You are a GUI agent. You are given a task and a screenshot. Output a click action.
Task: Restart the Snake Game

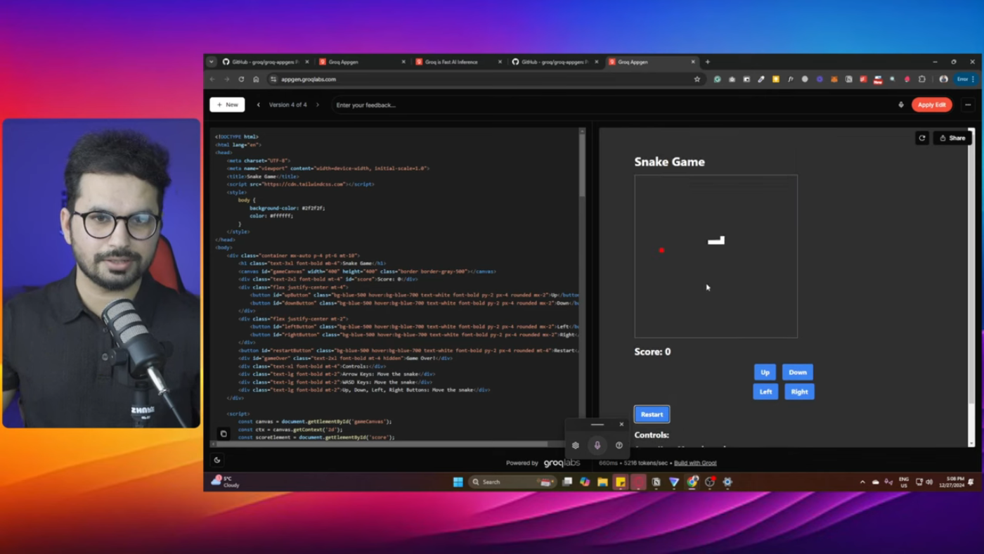[x=652, y=414]
